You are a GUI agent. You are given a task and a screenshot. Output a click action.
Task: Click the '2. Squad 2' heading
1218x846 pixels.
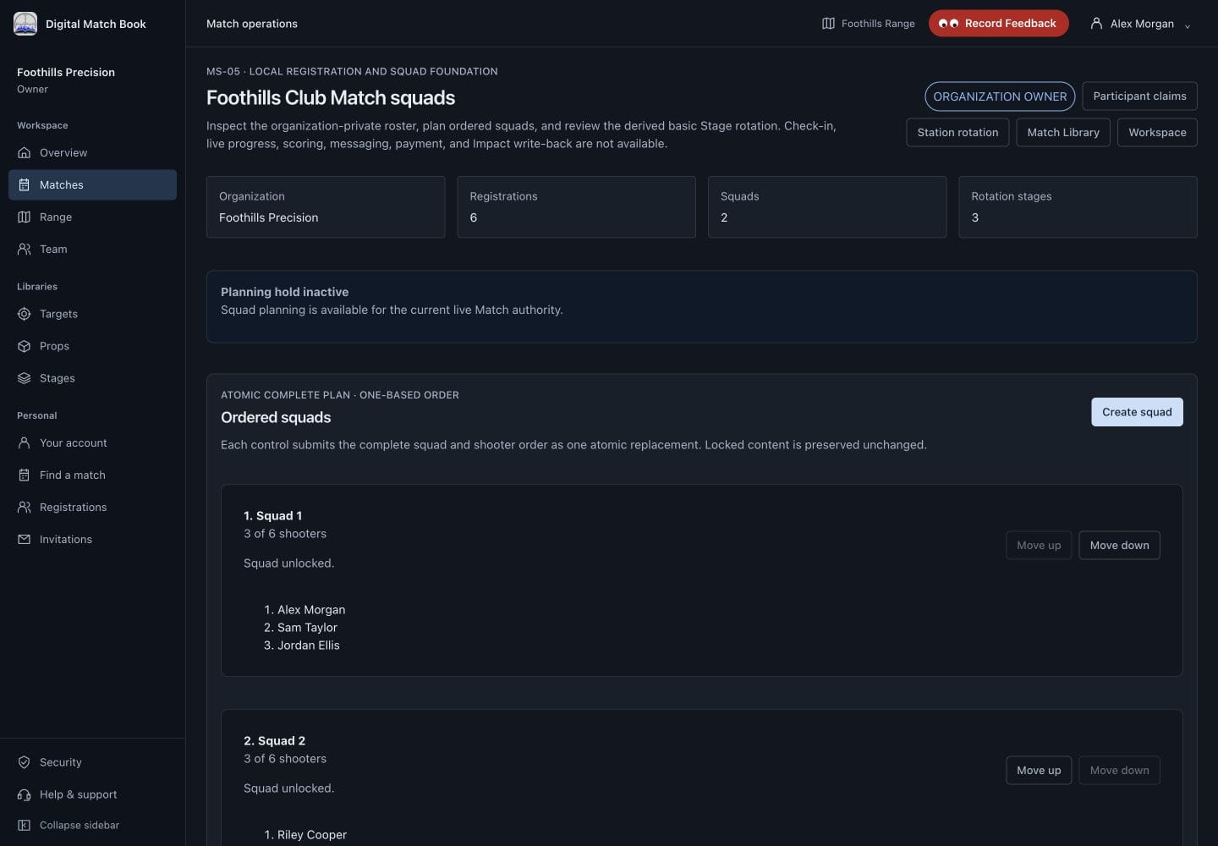[274, 741]
